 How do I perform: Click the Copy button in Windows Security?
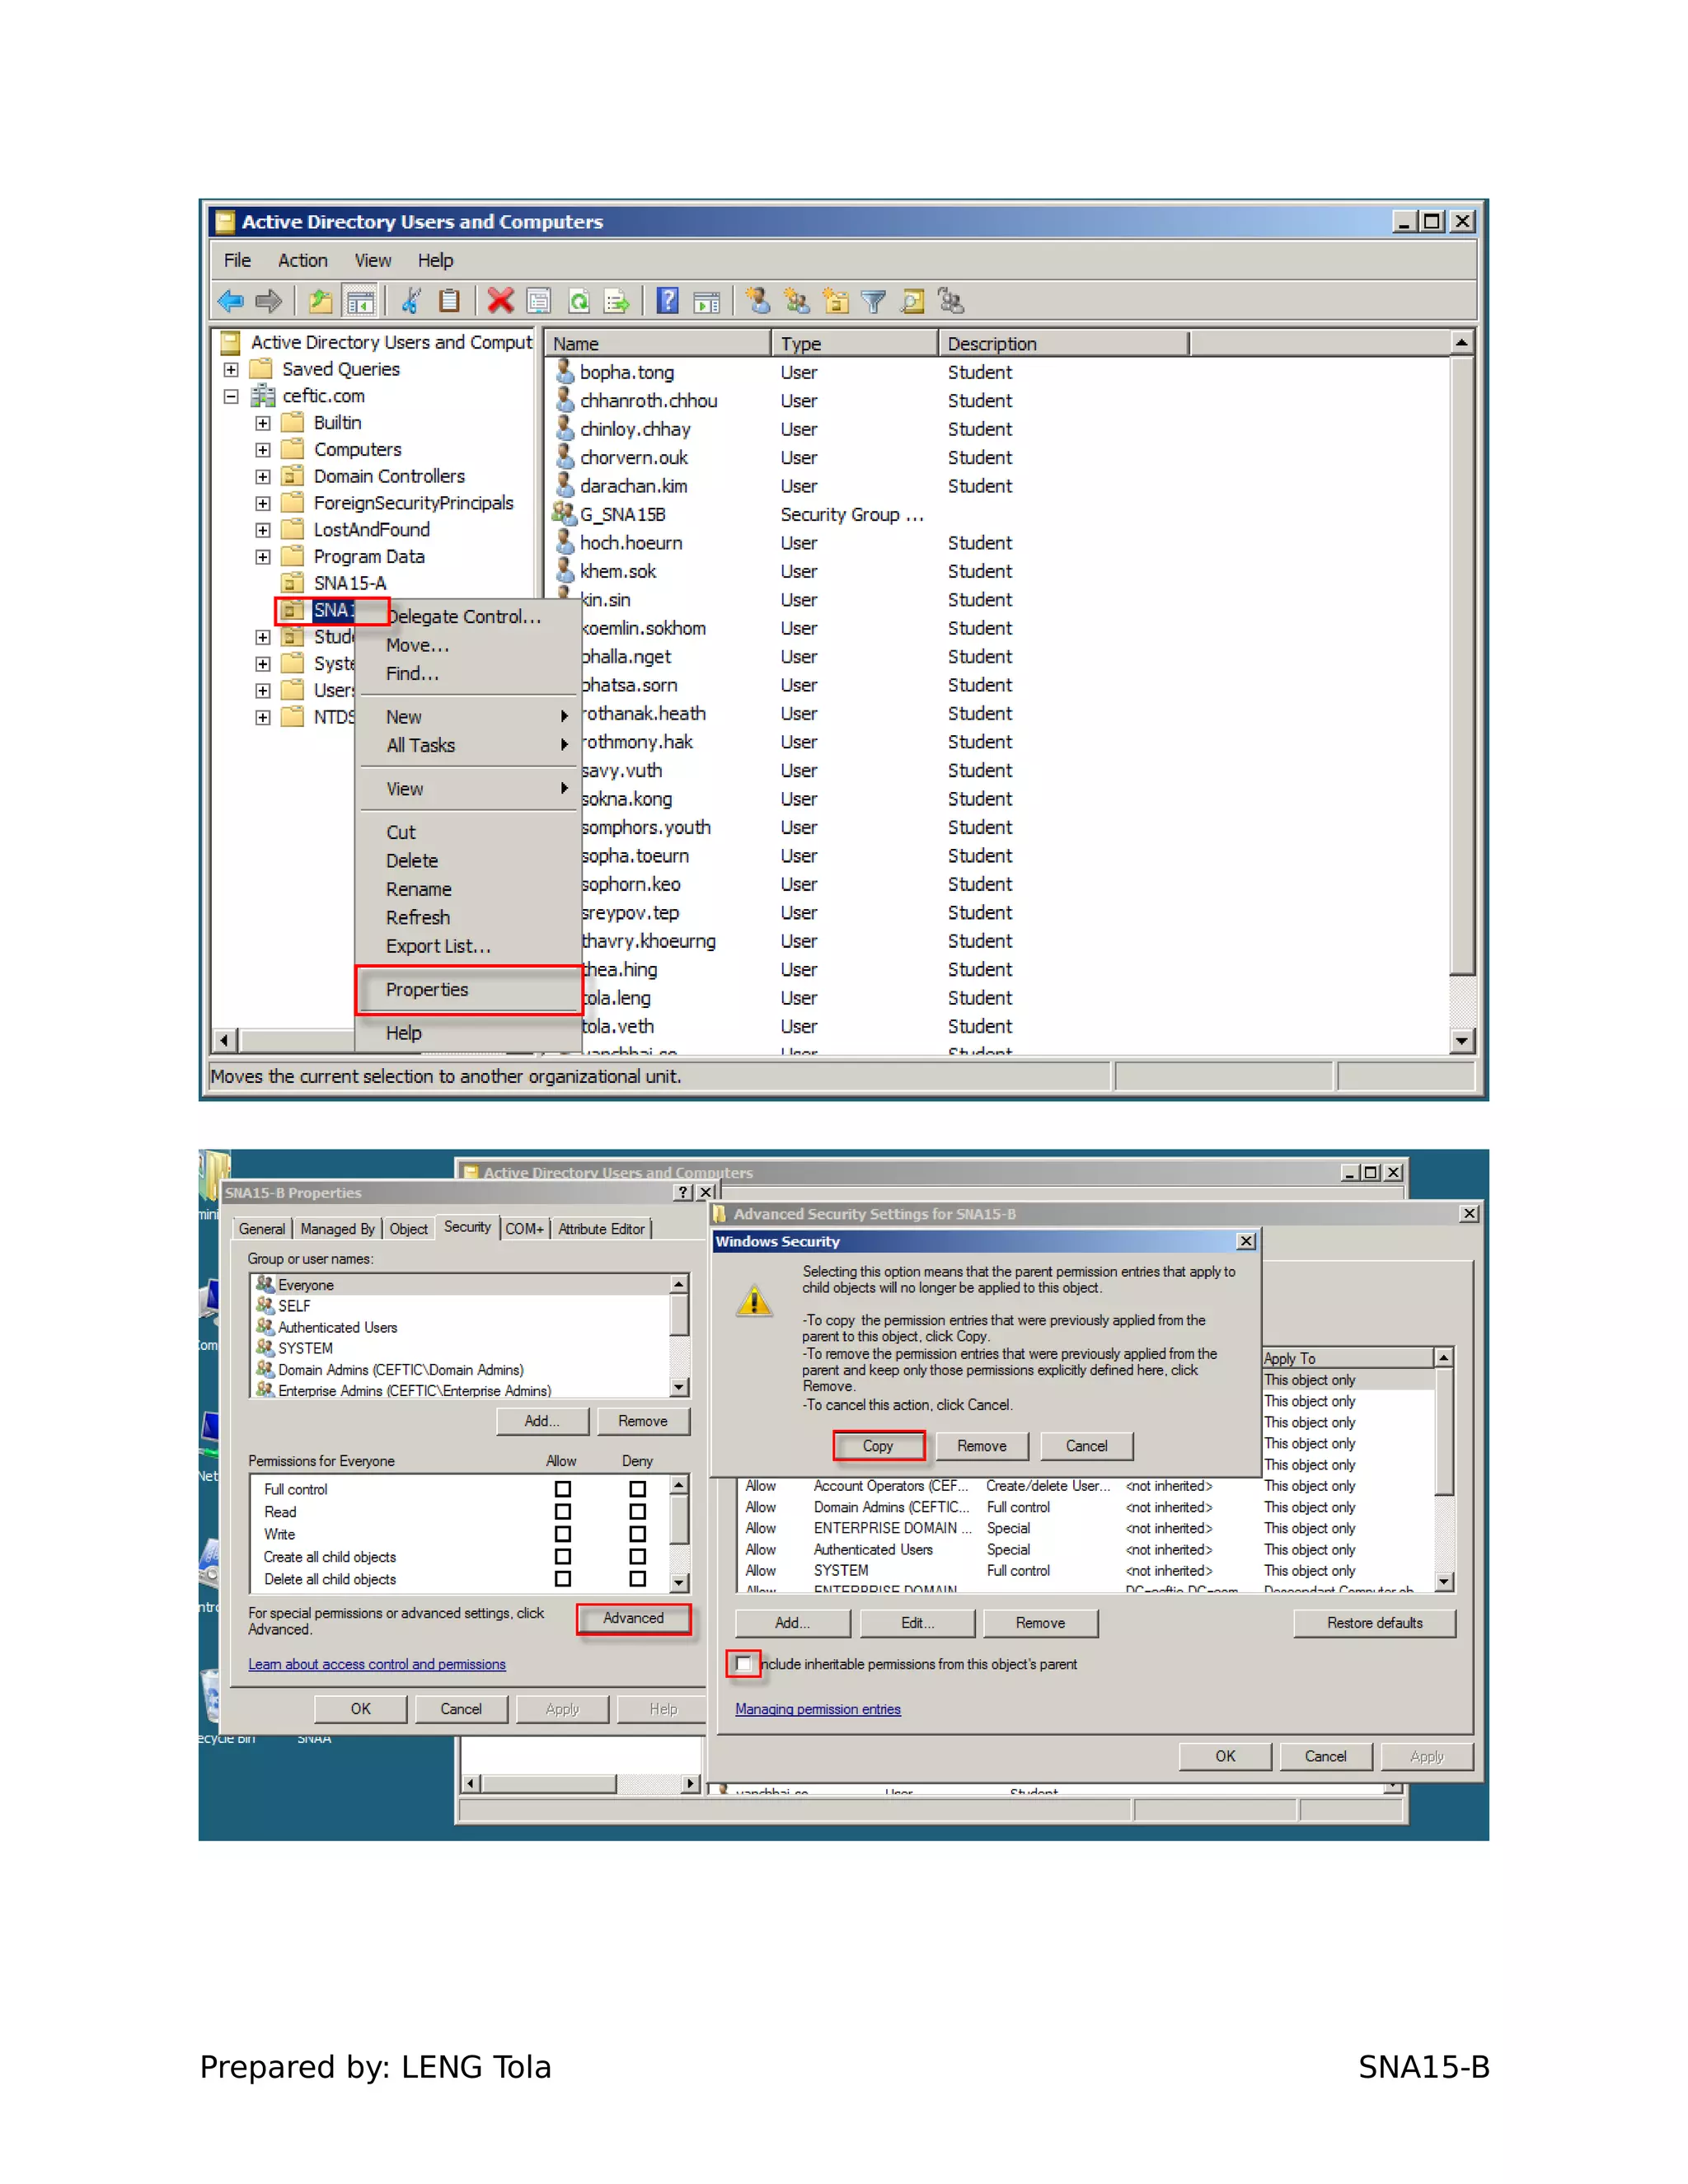(877, 1446)
